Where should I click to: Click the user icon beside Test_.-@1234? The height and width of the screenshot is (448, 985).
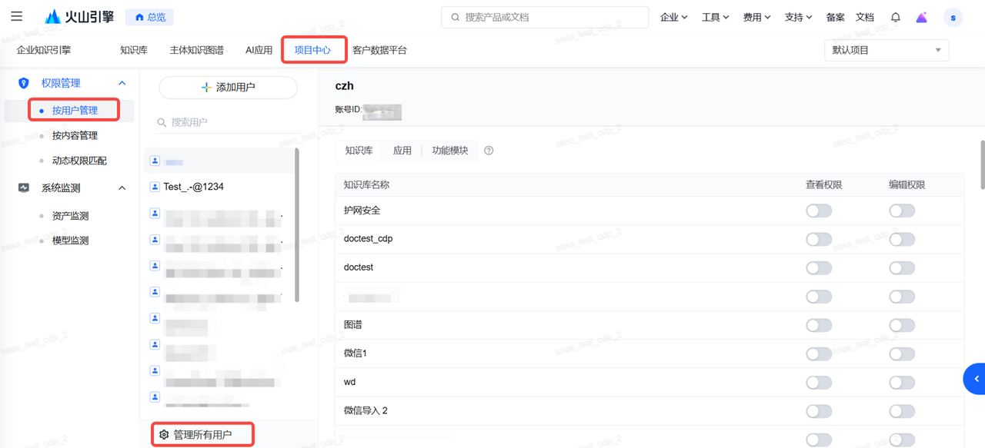coord(155,187)
